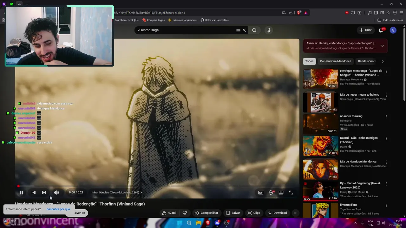Click the Criar button
Image resolution: width=406 pixels, height=228 pixels.
coord(365,30)
